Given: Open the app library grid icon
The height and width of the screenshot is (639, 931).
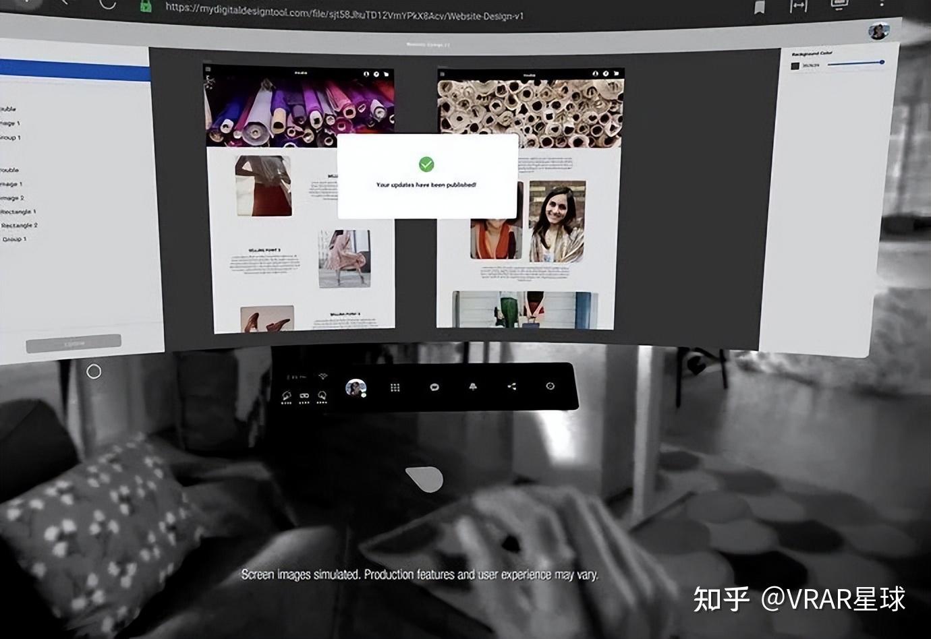Looking at the screenshot, I should pos(393,387).
